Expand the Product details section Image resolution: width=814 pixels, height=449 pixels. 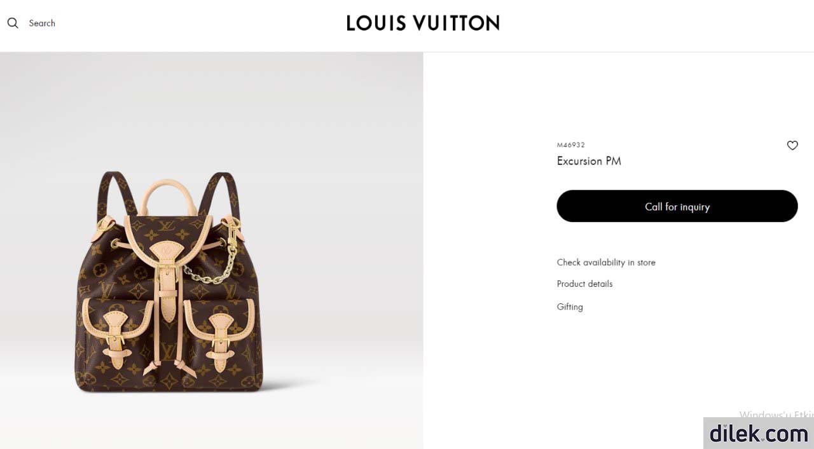pos(584,284)
